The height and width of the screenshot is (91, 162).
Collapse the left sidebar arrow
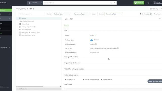[11, 7]
